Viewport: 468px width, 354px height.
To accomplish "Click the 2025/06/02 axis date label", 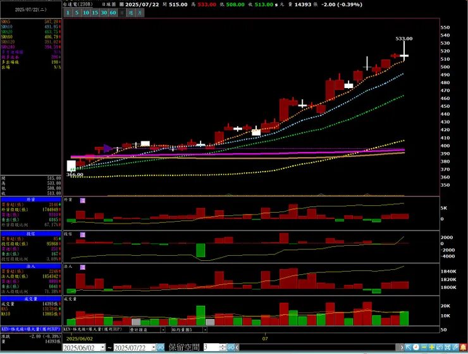I will pos(80,339).
